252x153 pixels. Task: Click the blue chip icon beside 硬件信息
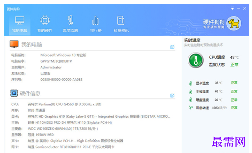pos(14,93)
